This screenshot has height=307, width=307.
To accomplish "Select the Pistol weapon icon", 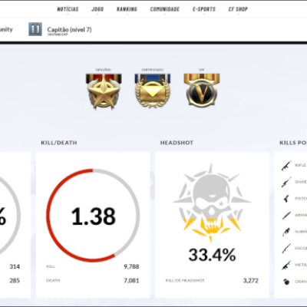I will [286, 199].
